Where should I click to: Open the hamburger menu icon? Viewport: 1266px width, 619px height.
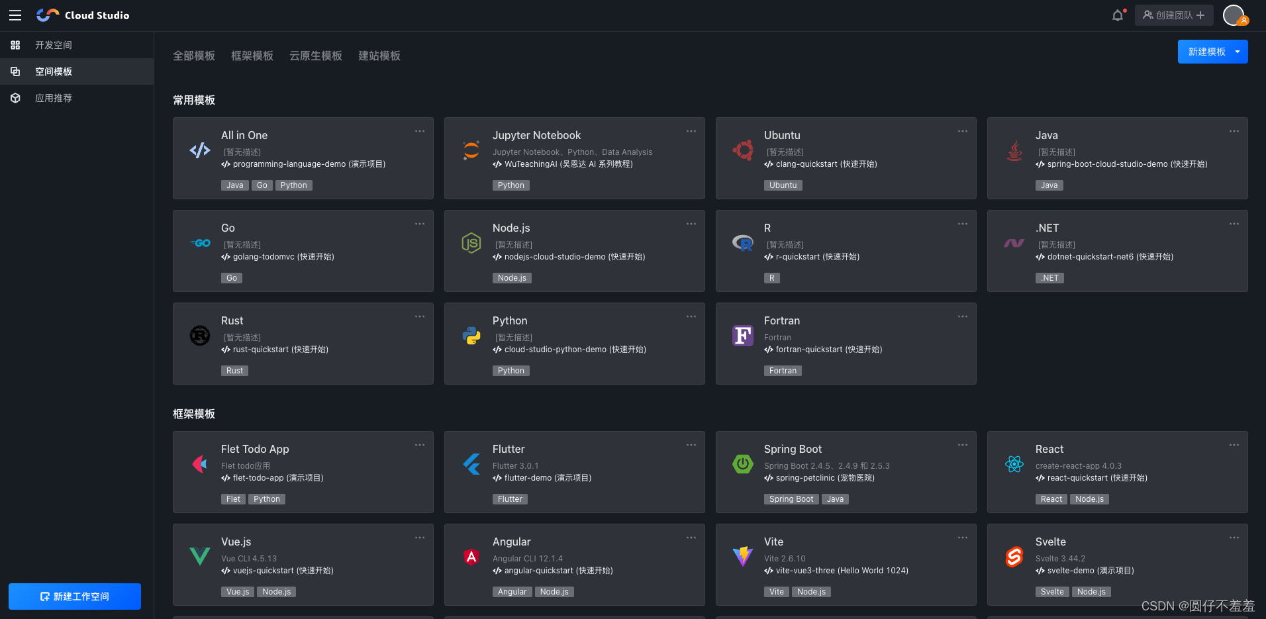point(15,15)
